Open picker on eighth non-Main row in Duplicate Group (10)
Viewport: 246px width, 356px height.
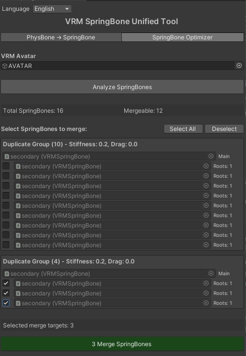(206, 235)
